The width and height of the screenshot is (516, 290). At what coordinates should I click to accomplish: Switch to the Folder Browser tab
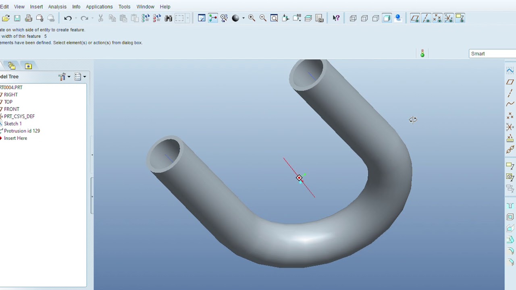pyautogui.click(x=11, y=66)
